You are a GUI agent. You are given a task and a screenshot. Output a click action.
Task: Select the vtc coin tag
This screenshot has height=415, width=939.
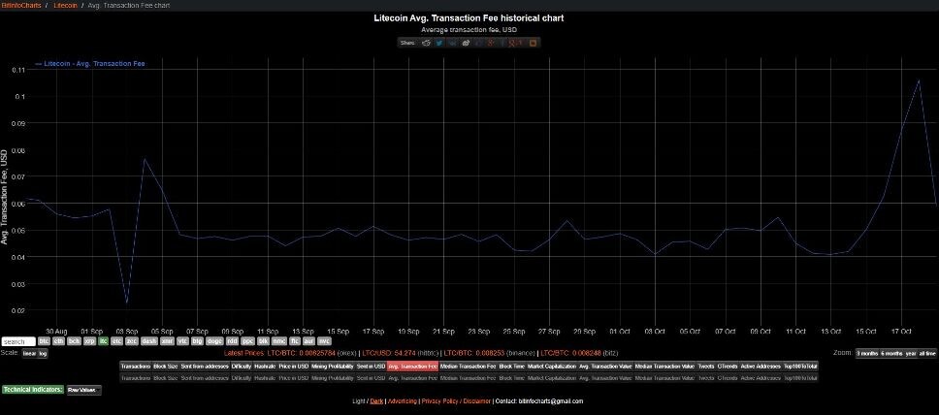pos(182,341)
